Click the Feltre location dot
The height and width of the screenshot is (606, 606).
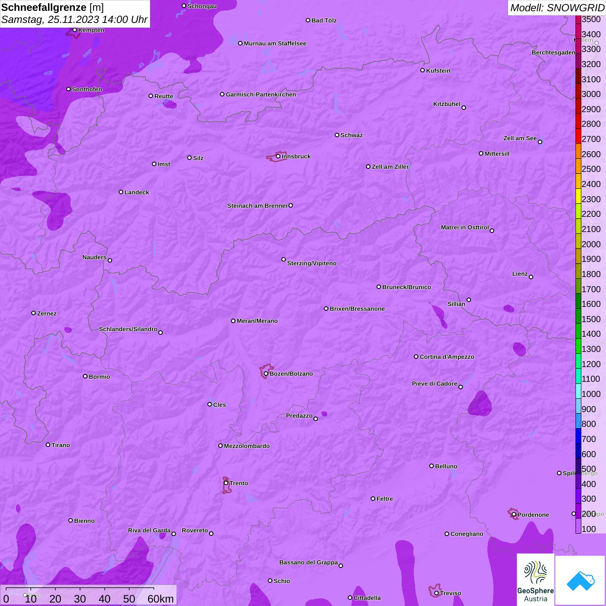373,499
